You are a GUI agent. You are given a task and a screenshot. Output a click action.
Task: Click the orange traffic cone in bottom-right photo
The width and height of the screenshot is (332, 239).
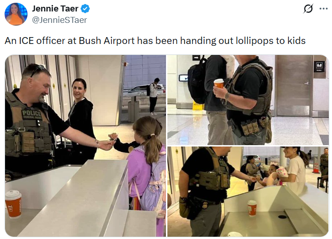coord(315,168)
